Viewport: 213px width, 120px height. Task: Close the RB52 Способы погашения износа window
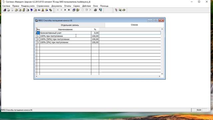(x=161, y=20)
